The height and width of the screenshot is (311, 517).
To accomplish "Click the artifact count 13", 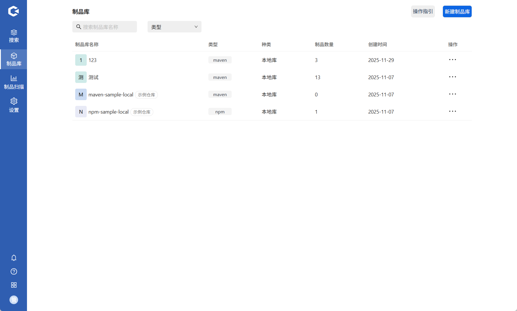I will 317,77.
